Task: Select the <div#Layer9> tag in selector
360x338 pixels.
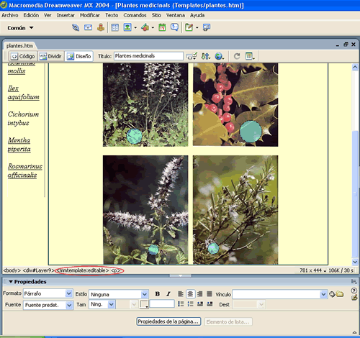Action: (38, 270)
